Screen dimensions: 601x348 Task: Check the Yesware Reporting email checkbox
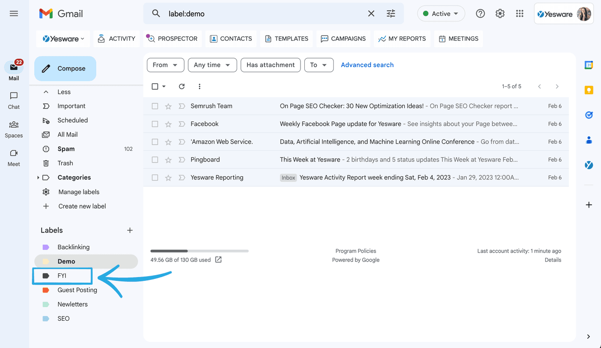(155, 178)
